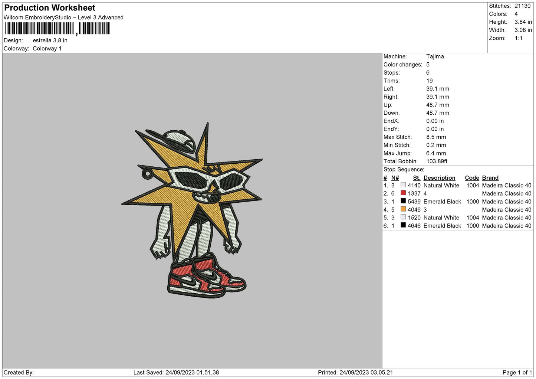Click the star character embroidery design preview

193,210
